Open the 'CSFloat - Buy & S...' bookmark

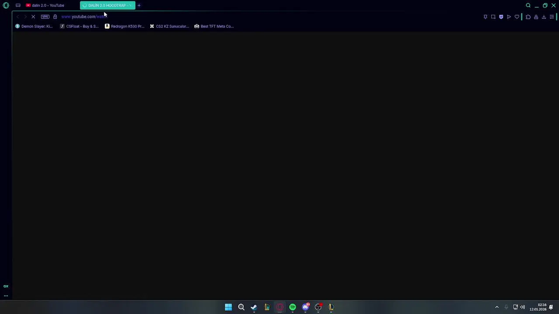(79, 26)
